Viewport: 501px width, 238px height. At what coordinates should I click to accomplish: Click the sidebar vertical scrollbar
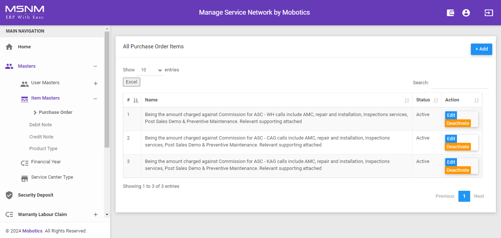(107, 90)
